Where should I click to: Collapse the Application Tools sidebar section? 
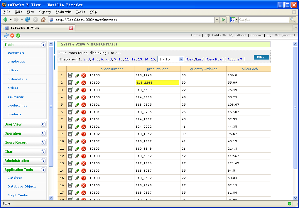coord(43,170)
